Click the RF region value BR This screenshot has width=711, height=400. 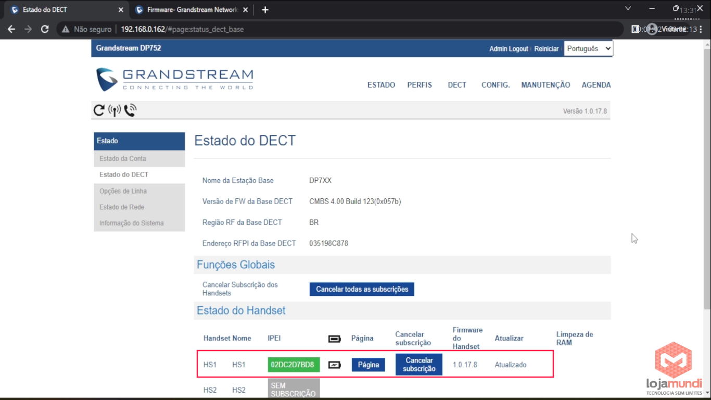(x=314, y=222)
